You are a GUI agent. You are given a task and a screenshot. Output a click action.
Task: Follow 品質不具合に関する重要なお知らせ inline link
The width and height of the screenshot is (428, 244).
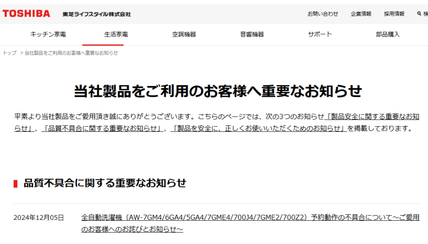point(102,128)
